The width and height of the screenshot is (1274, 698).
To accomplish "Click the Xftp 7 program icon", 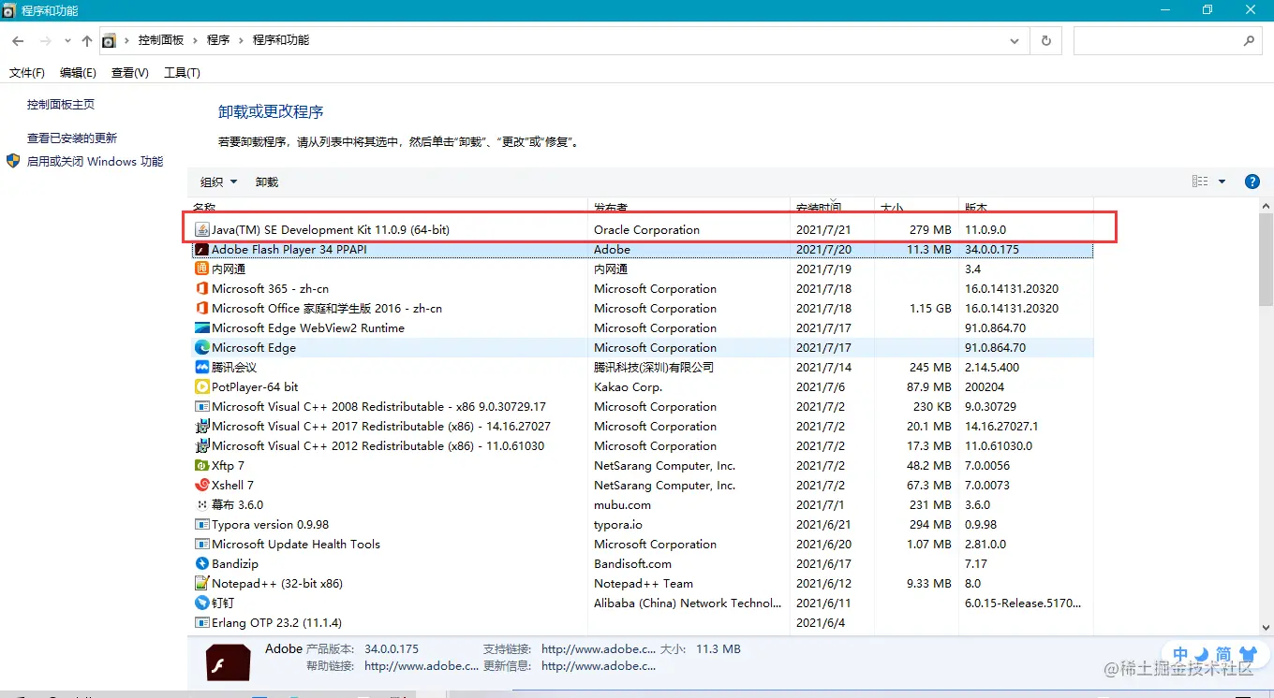I will click(x=201, y=466).
